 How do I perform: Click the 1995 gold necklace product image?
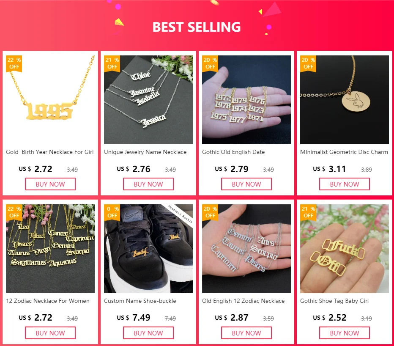click(x=50, y=99)
